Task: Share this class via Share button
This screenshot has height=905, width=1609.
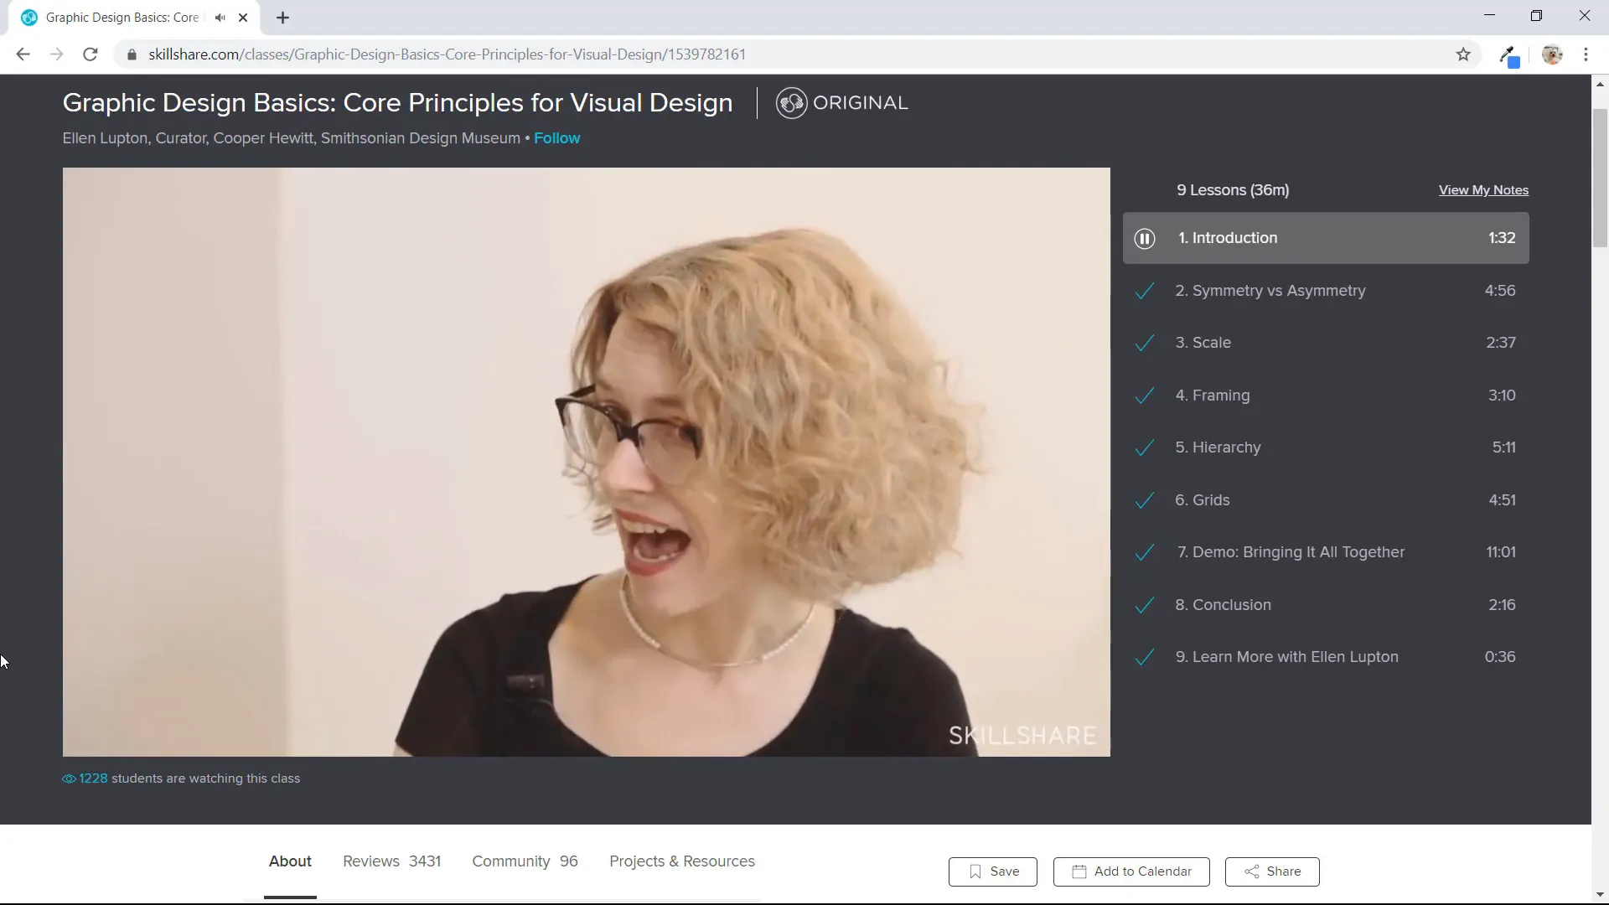Action: (1272, 871)
